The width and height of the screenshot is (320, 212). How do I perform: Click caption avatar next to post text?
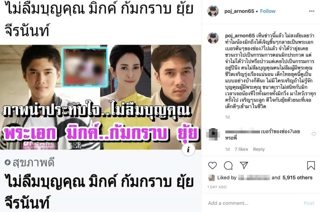(213, 38)
